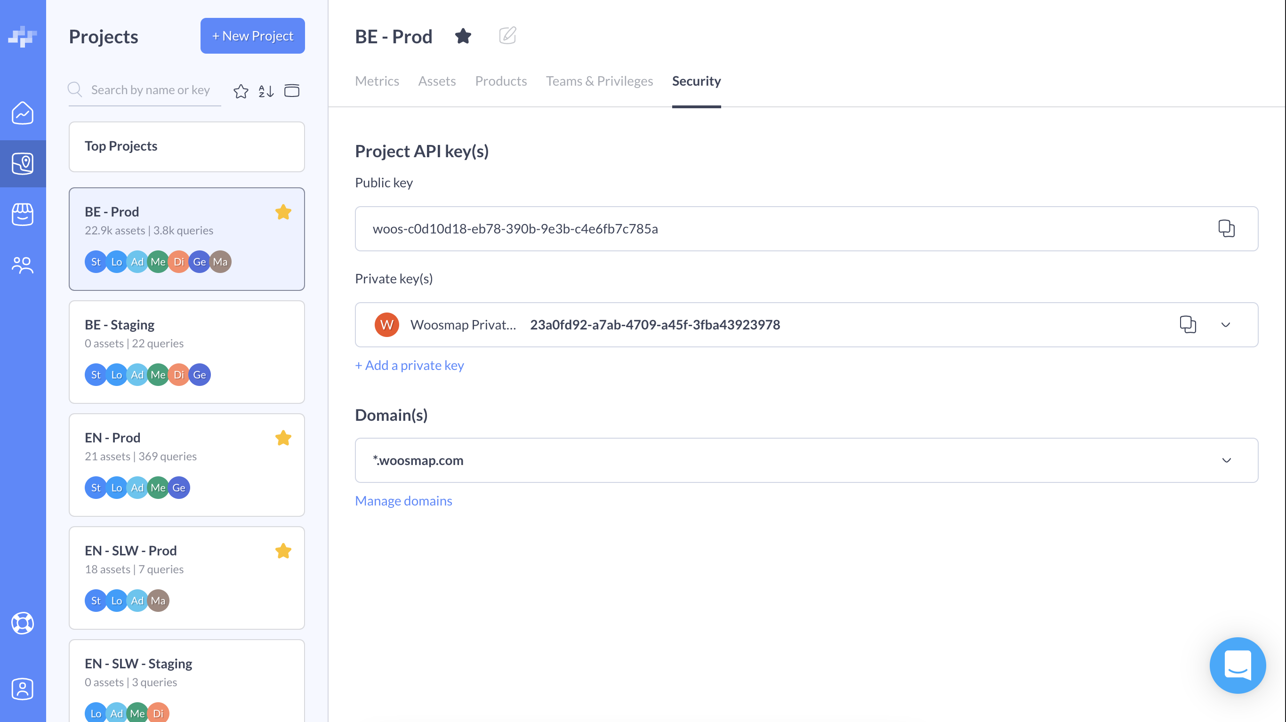Switch to the Metrics tab

point(377,81)
